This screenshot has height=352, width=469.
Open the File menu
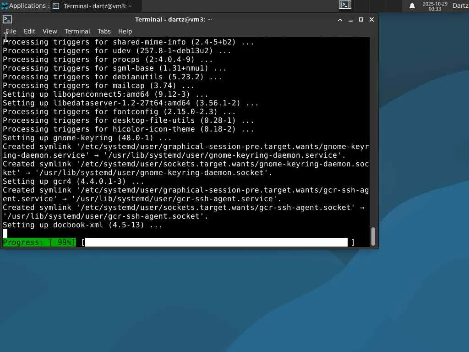pyautogui.click(x=11, y=31)
